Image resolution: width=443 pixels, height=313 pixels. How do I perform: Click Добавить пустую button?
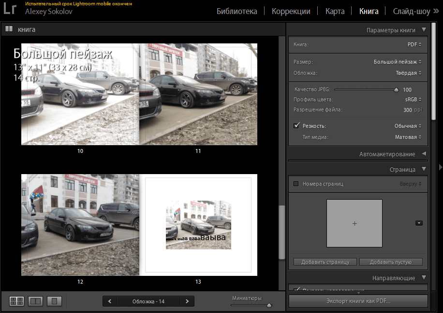tap(391, 262)
